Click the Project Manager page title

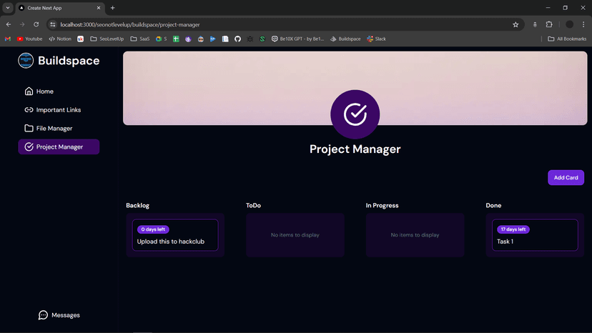[x=355, y=149]
